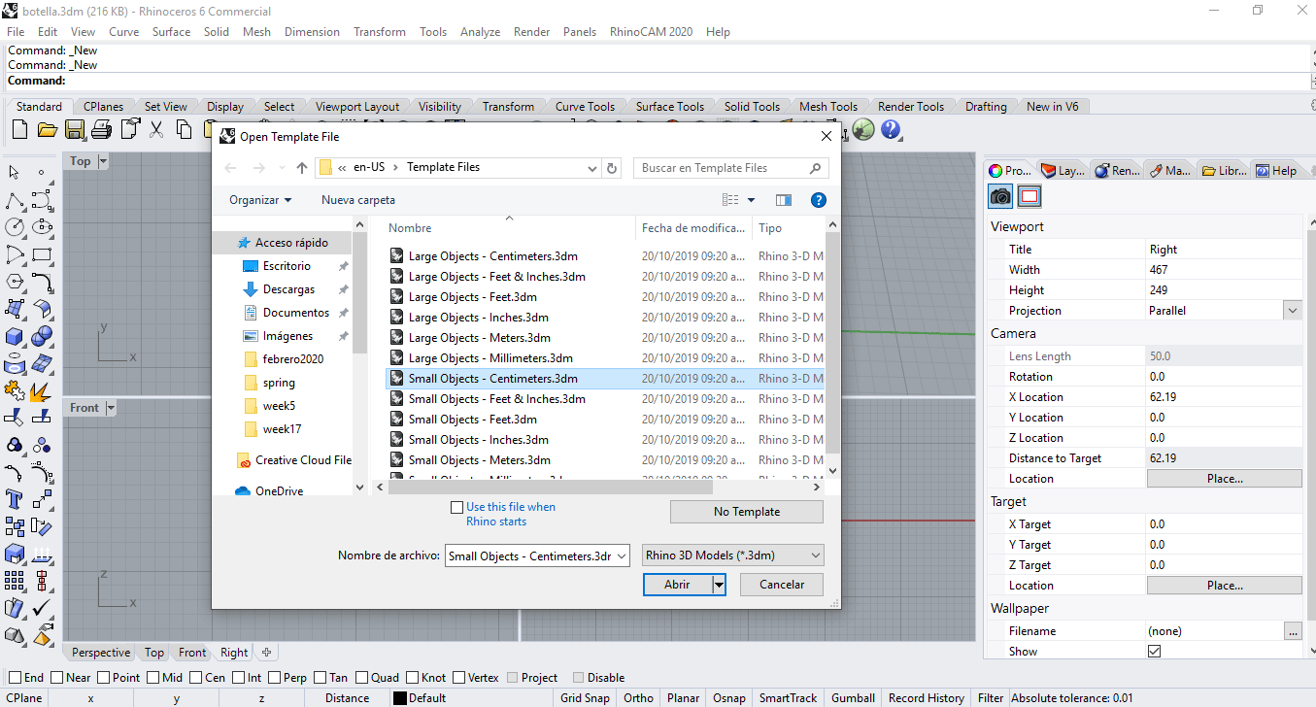Click the target Location Place... button

[x=1225, y=586]
